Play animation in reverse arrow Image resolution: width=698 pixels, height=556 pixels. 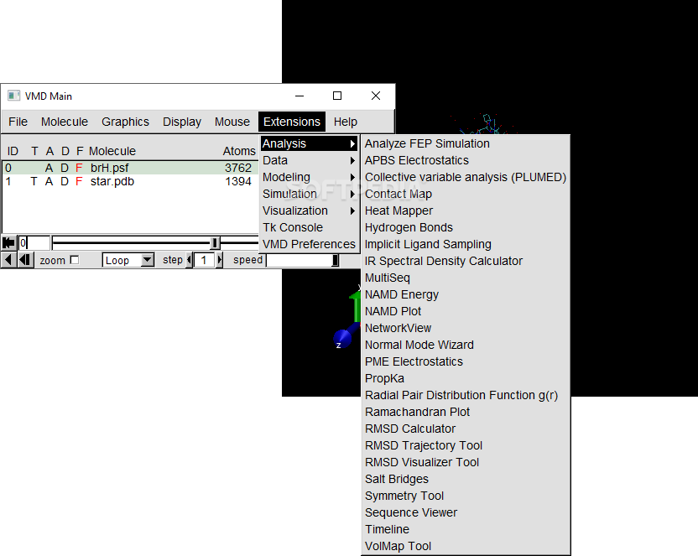point(8,260)
